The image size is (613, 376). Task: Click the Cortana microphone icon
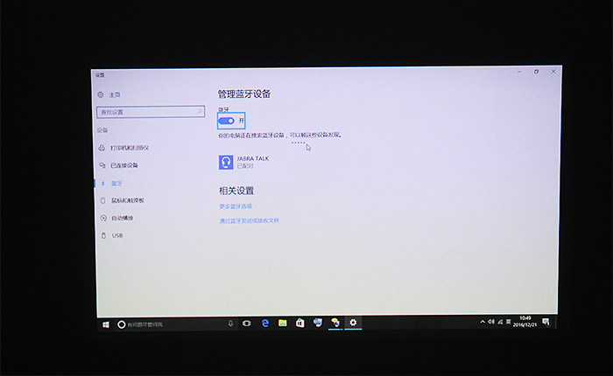point(231,324)
